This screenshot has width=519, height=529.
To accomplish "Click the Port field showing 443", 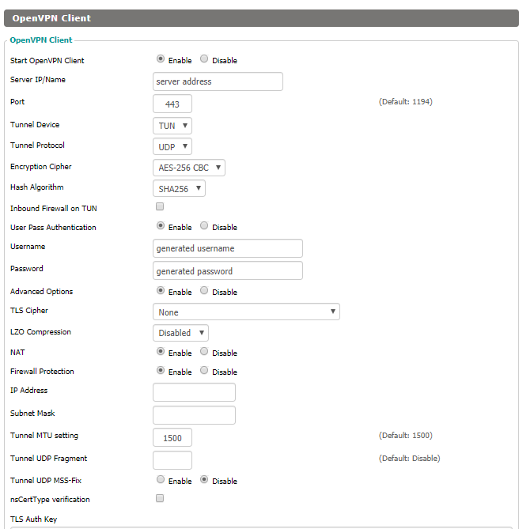I will (x=172, y=104).
